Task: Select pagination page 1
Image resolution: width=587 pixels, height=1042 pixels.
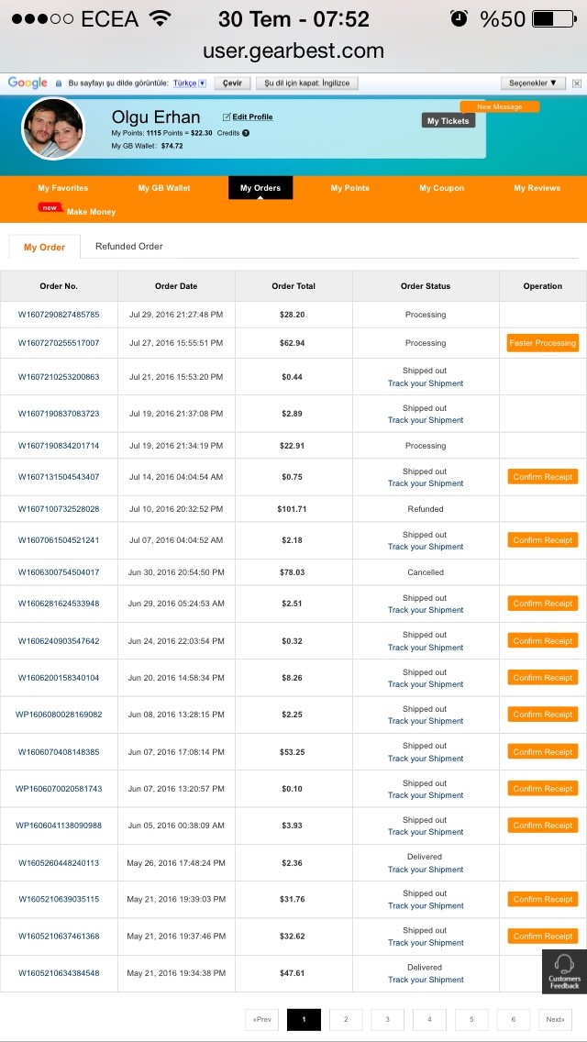Action: point(304,1019)
